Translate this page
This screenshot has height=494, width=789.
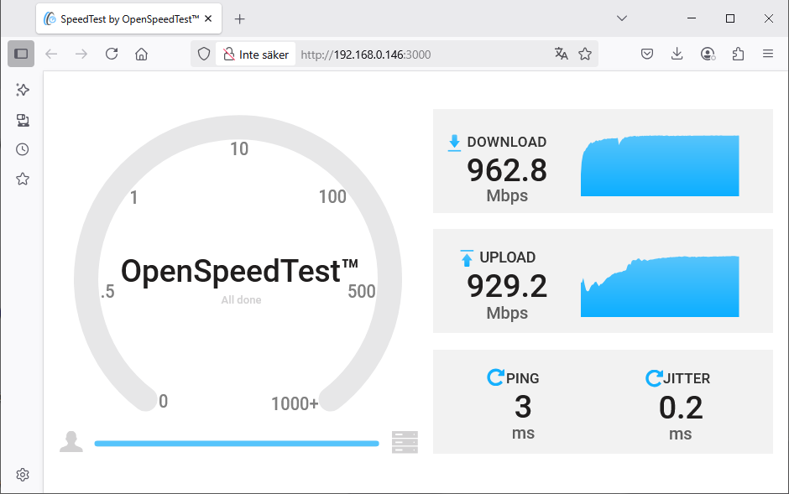point(561,54)
